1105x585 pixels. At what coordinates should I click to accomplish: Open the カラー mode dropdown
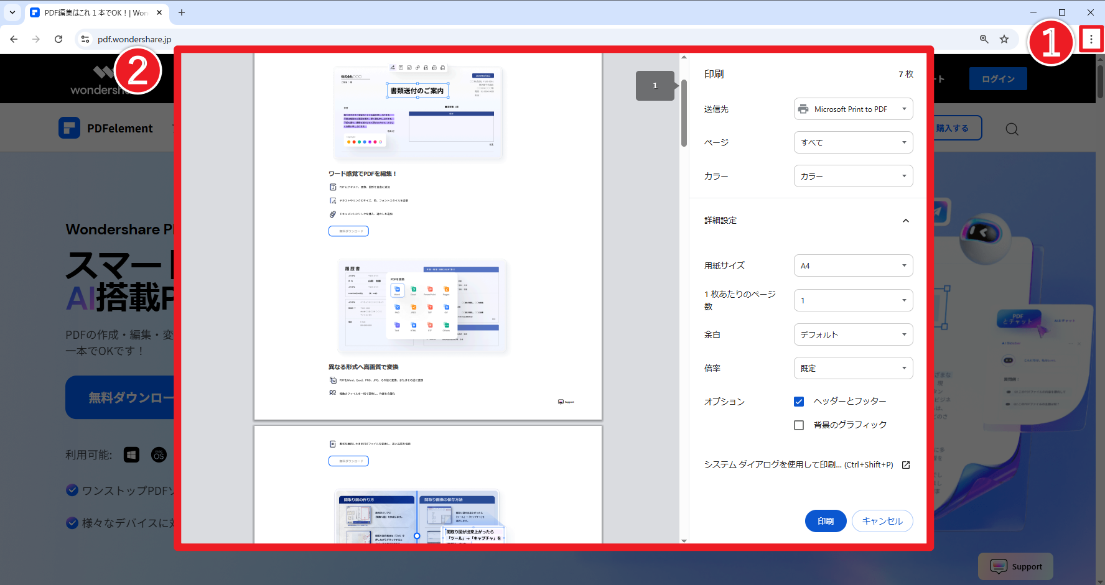(853, 176)
